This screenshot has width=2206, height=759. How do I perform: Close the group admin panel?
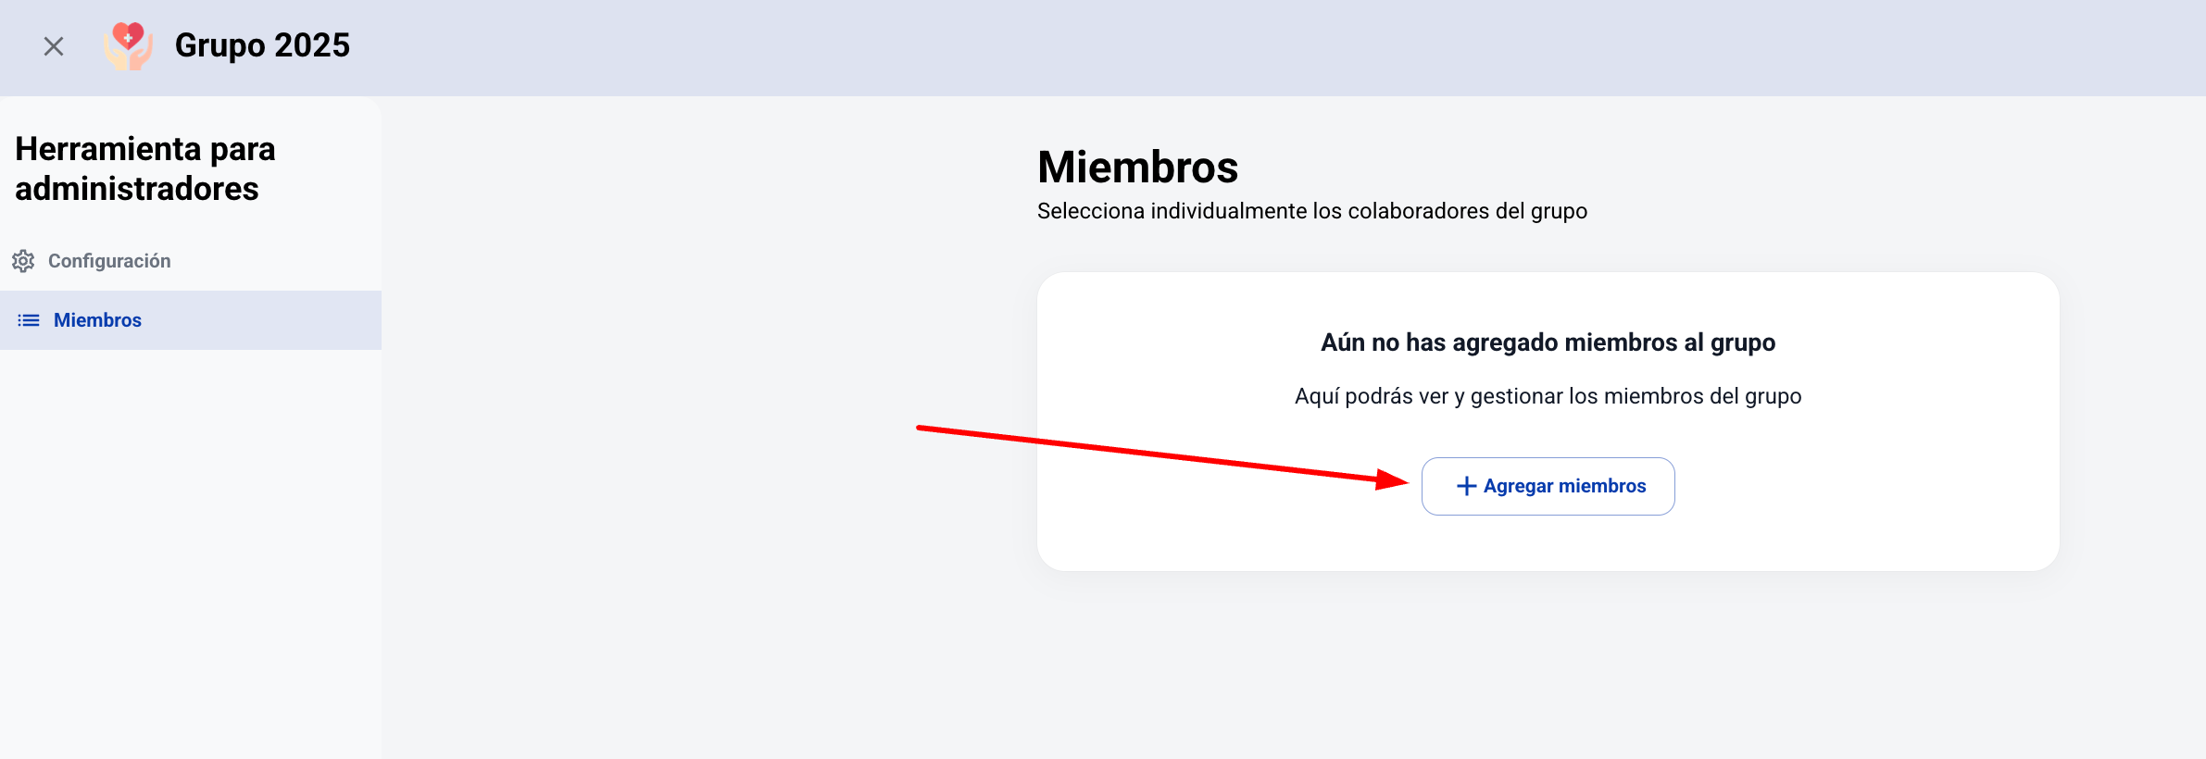click(x=54, y=46)
